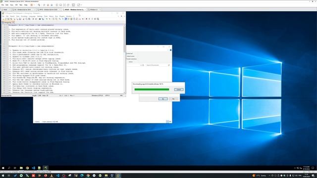Switch to the Home tab in VMware
The image size is (317, 178).
click(5, 9)
